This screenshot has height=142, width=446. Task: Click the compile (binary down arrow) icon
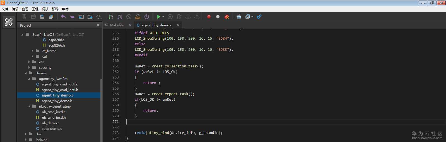(111, 17)
